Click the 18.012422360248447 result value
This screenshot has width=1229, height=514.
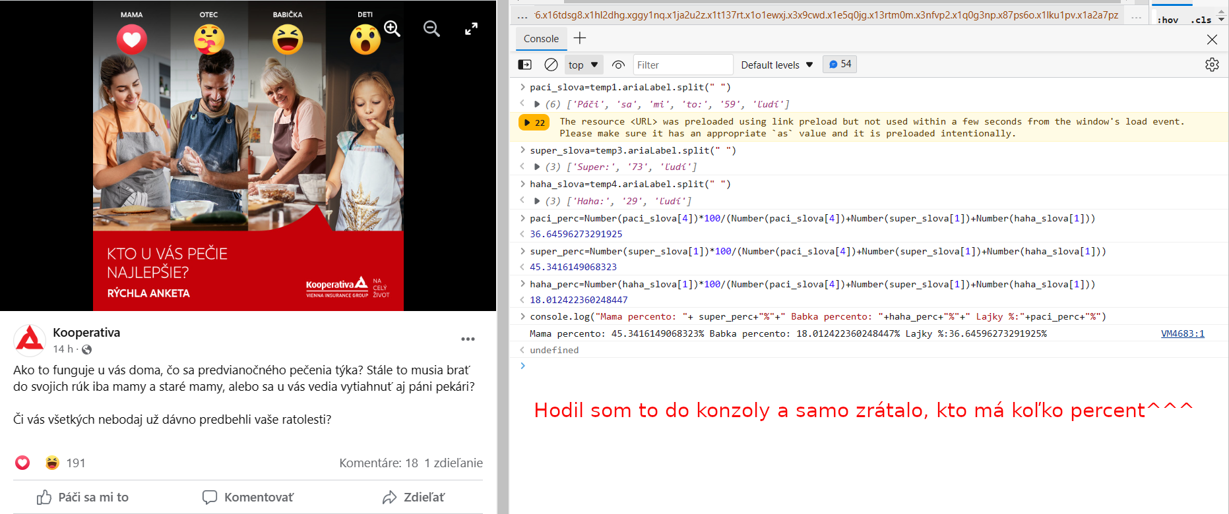pyautogui.click(x=579, y=300)
